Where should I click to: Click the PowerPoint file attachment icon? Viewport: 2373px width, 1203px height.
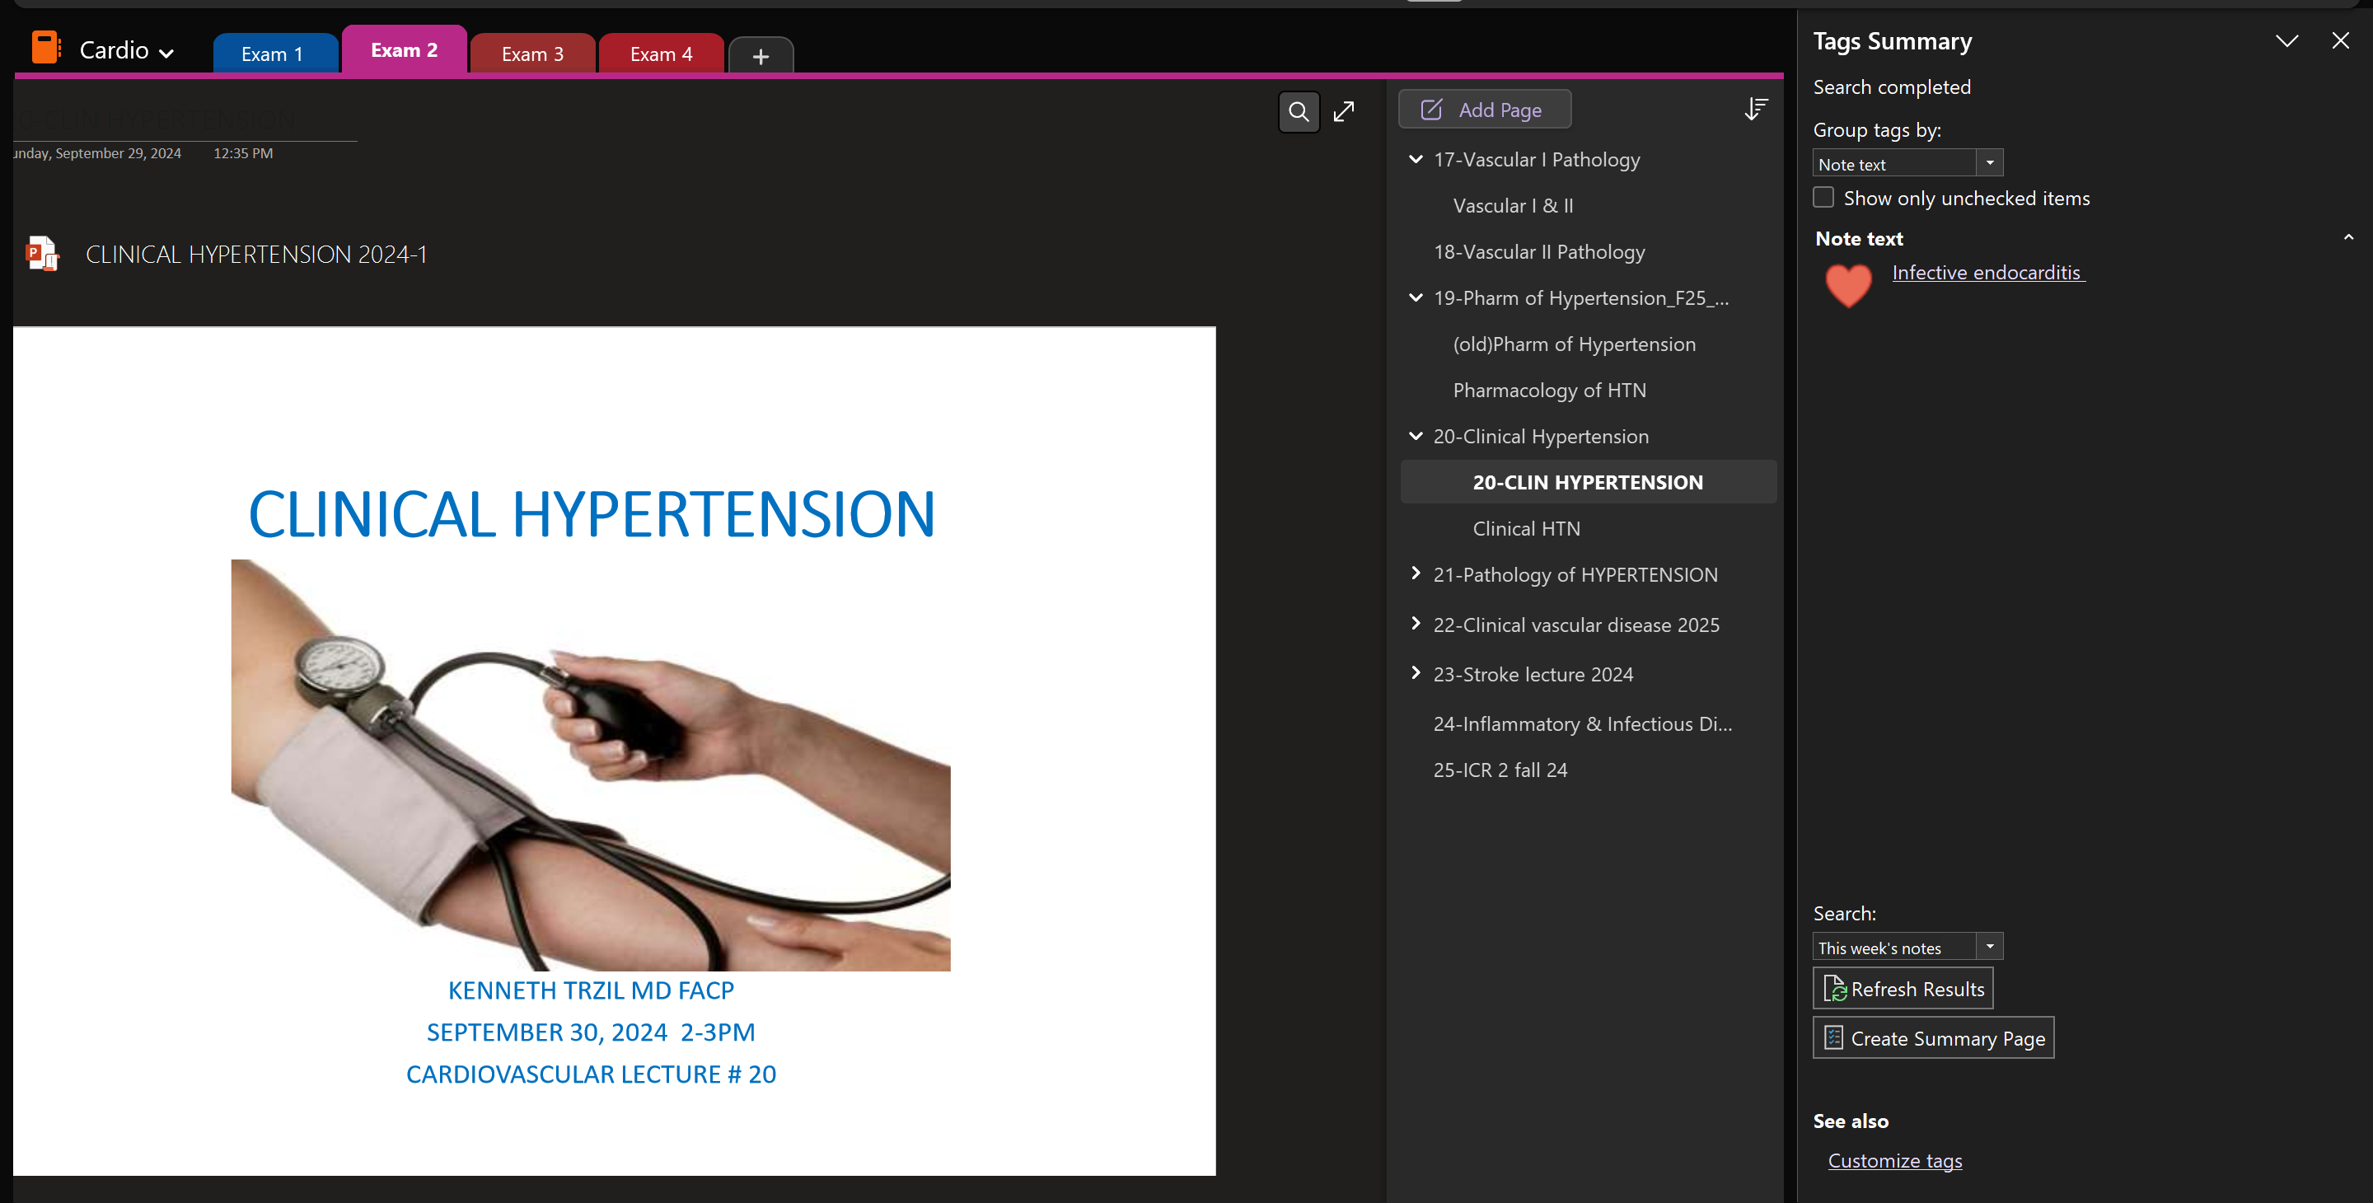(x=42, y=253)
